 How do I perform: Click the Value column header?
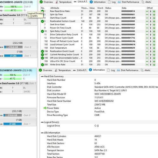92,8
